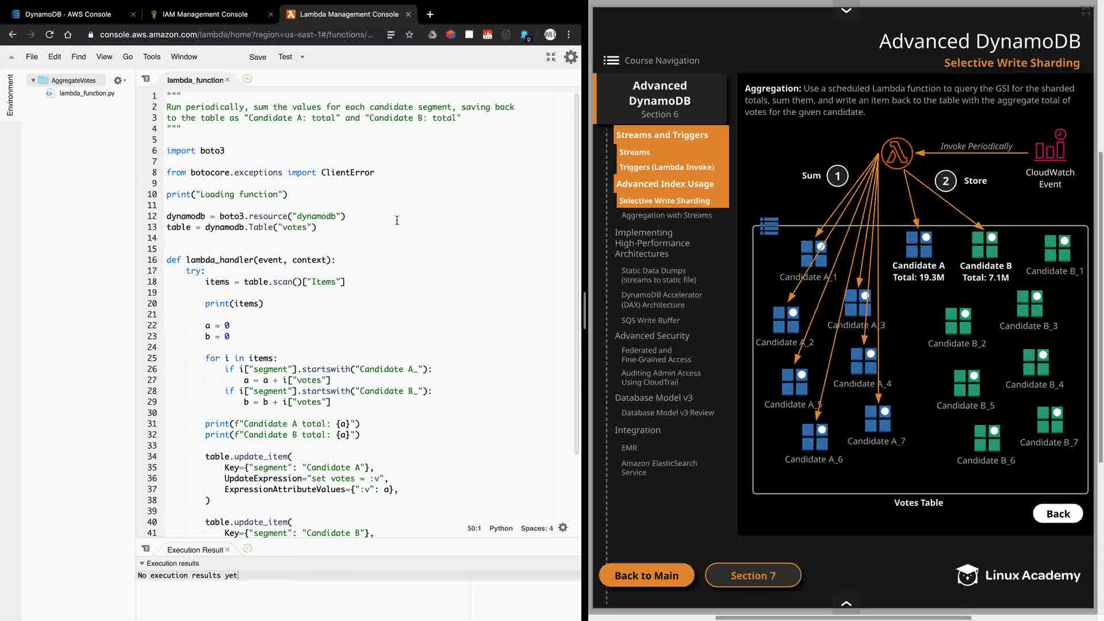Screen dimensions: 1104x621
Task: Go to Section 7
Action: pyautogui.click(x=753, y=576)
